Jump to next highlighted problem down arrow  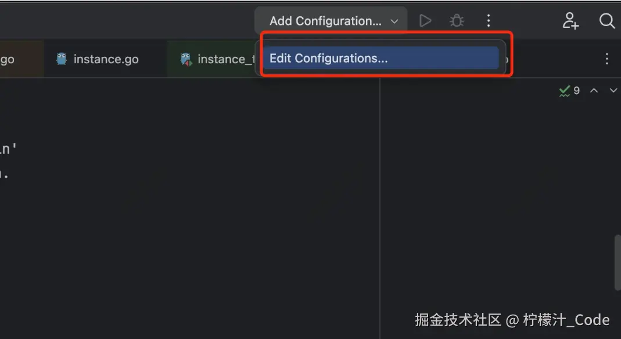[x=613, y=91]
